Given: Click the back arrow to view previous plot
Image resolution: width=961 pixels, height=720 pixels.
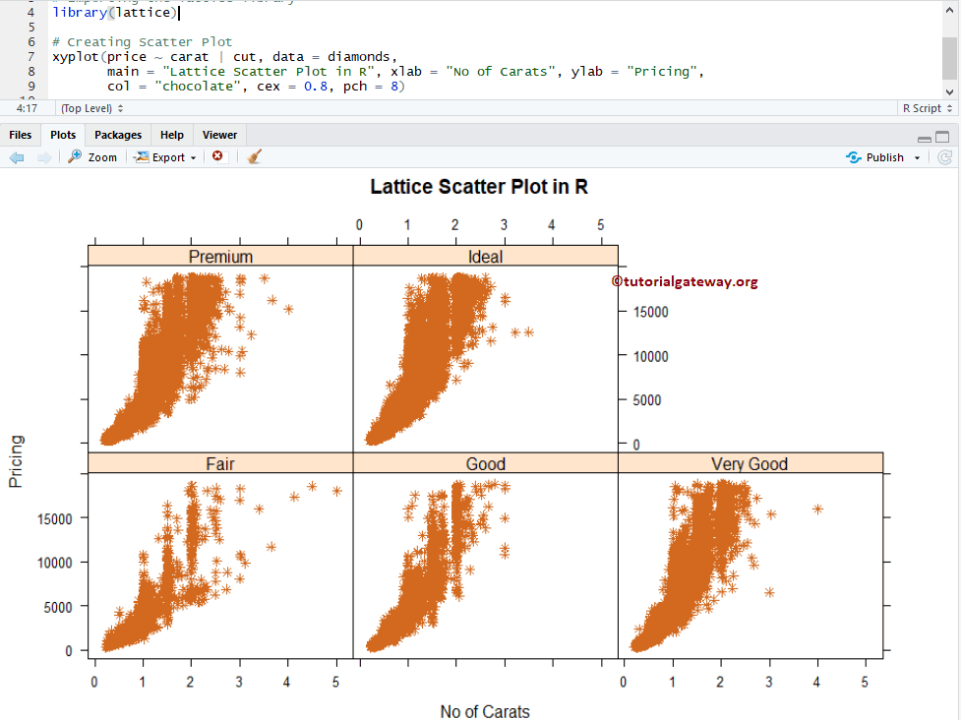Looking at the screenshot, I should [17, 156].
